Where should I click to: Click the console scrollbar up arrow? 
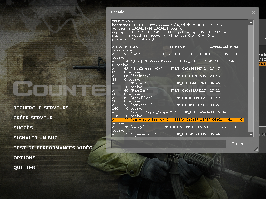(251, 22)
